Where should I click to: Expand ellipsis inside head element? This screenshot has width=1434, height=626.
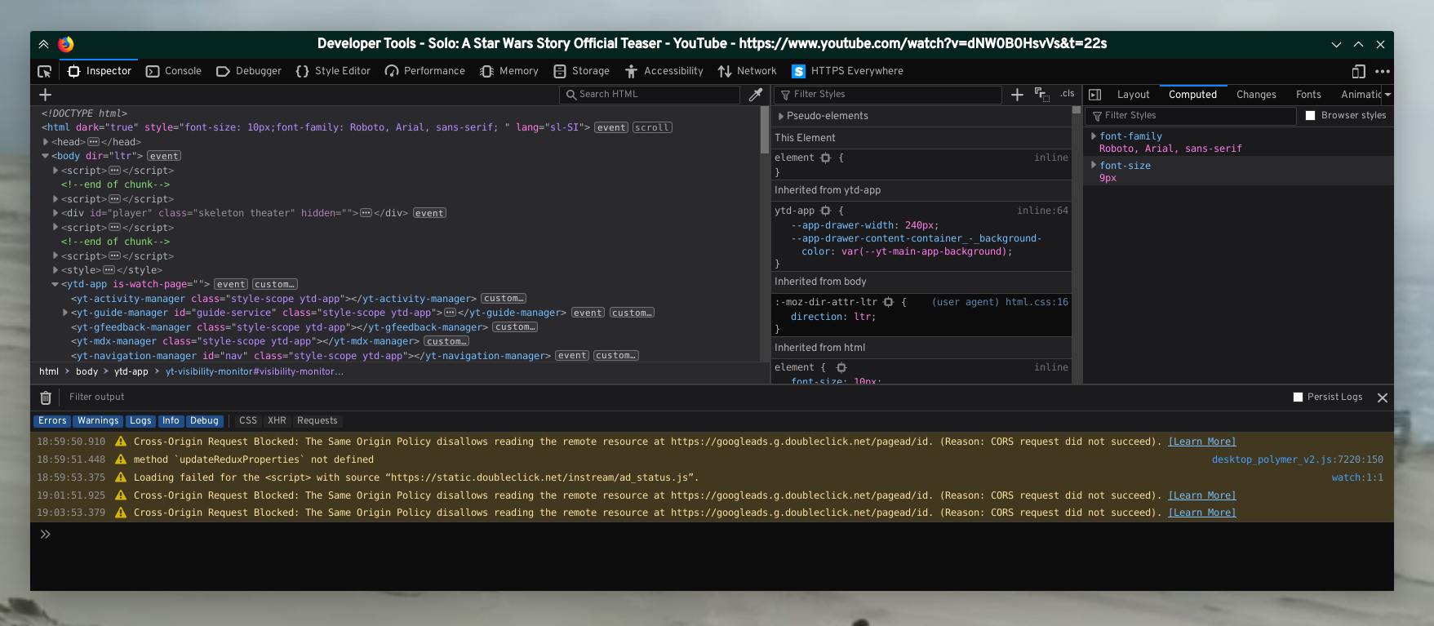pos(93,142)
